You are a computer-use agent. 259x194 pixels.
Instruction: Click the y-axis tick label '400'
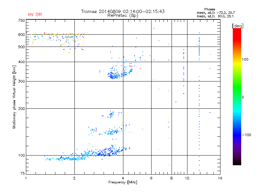tap(21, 62)
